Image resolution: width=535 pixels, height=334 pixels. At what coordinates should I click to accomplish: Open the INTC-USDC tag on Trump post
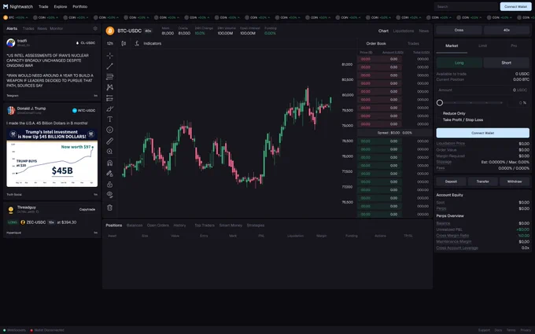point(84,111)
